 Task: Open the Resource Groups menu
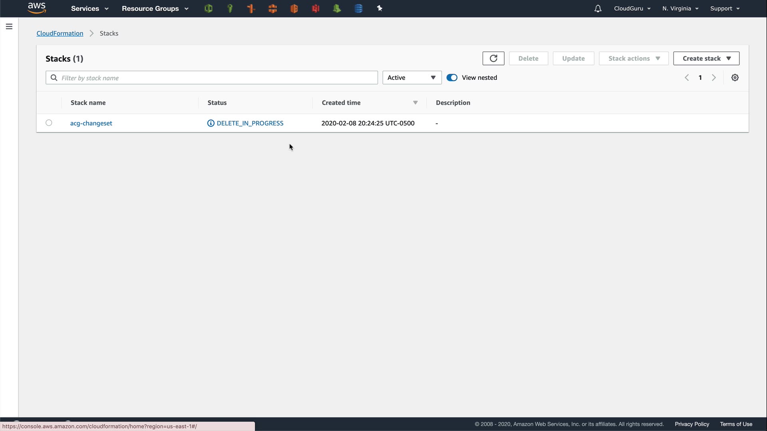point(155,8)
